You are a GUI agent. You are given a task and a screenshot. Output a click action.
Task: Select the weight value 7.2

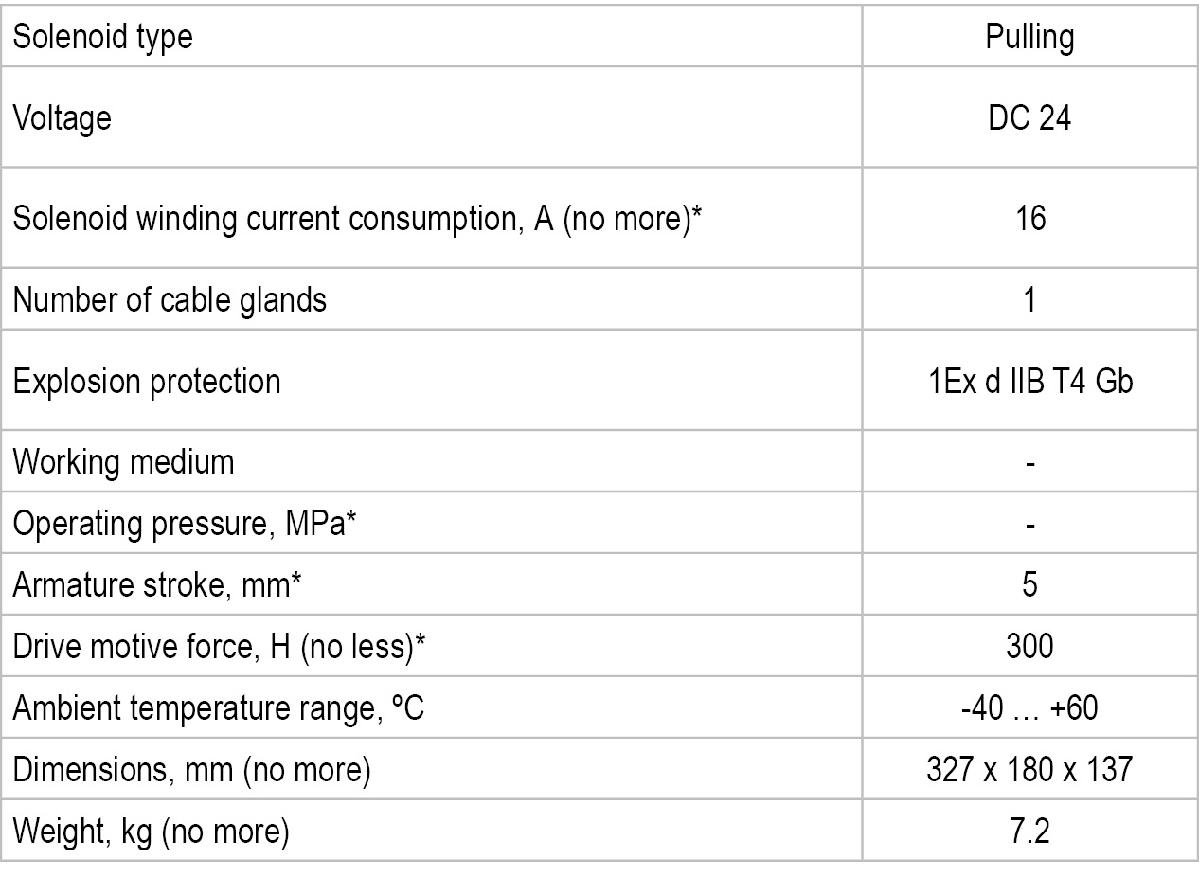click(x=1029, y=831)
